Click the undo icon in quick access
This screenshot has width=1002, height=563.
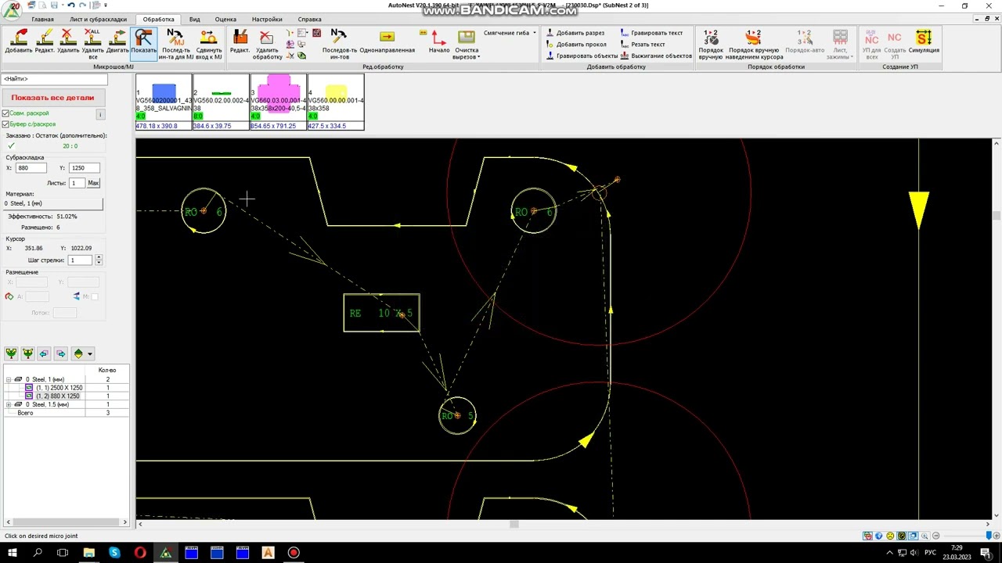(x=70, y=5)
